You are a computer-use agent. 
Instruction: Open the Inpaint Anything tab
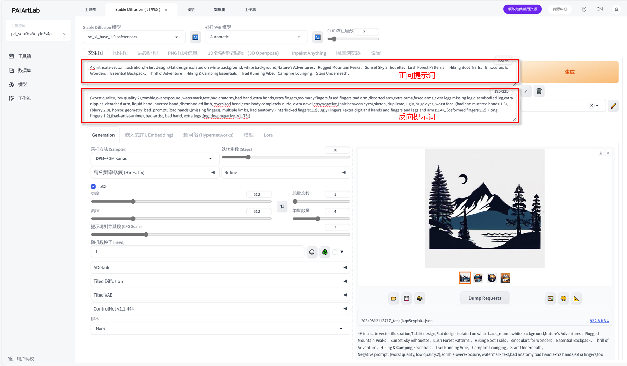pos(309,53)
